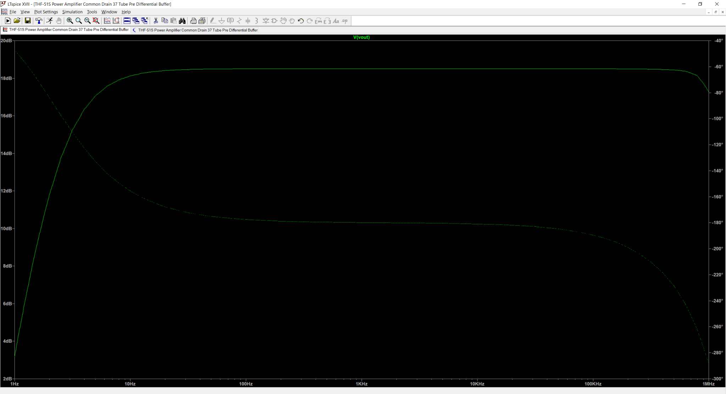Open the Tools menu
Image resolution: width=726 pixels, height=394 pixels.
[x=92, y=12]
